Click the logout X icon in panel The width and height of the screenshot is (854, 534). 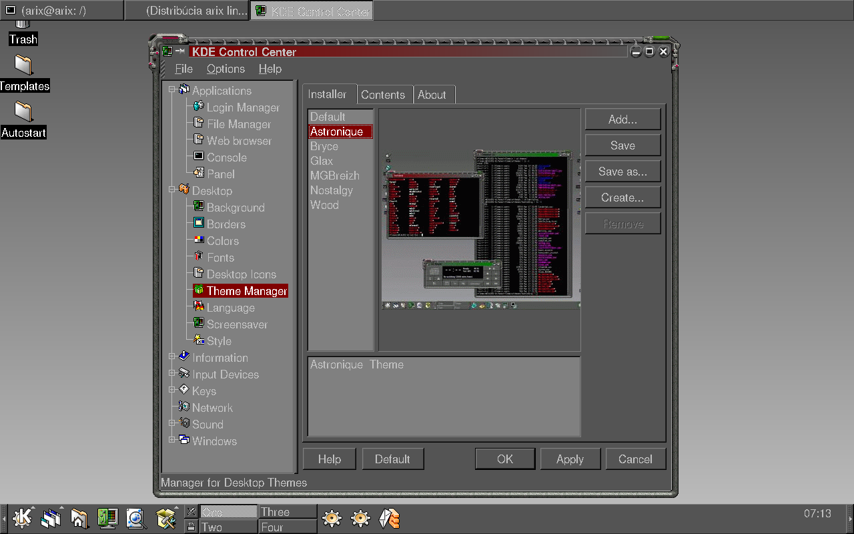click(191, 511)
